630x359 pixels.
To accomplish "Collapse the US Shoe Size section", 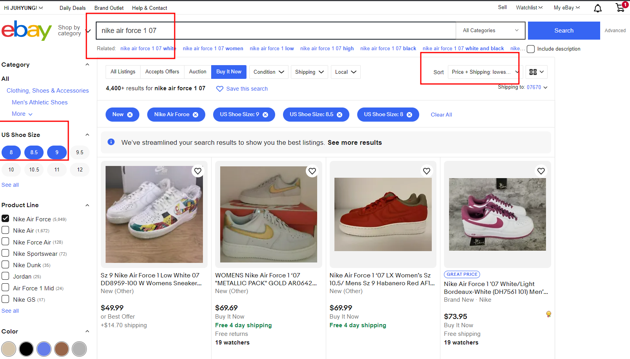I will tap(87, 135).
